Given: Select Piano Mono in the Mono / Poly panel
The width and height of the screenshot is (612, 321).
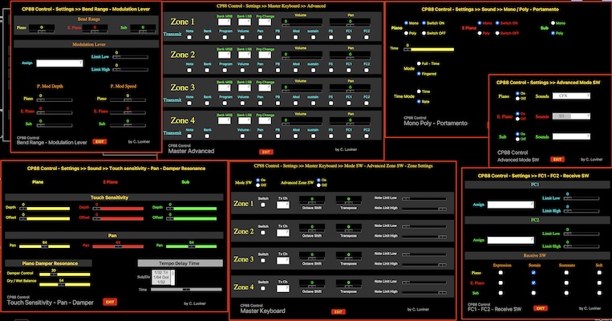Looking at the screenshot, I should (407, 23).
